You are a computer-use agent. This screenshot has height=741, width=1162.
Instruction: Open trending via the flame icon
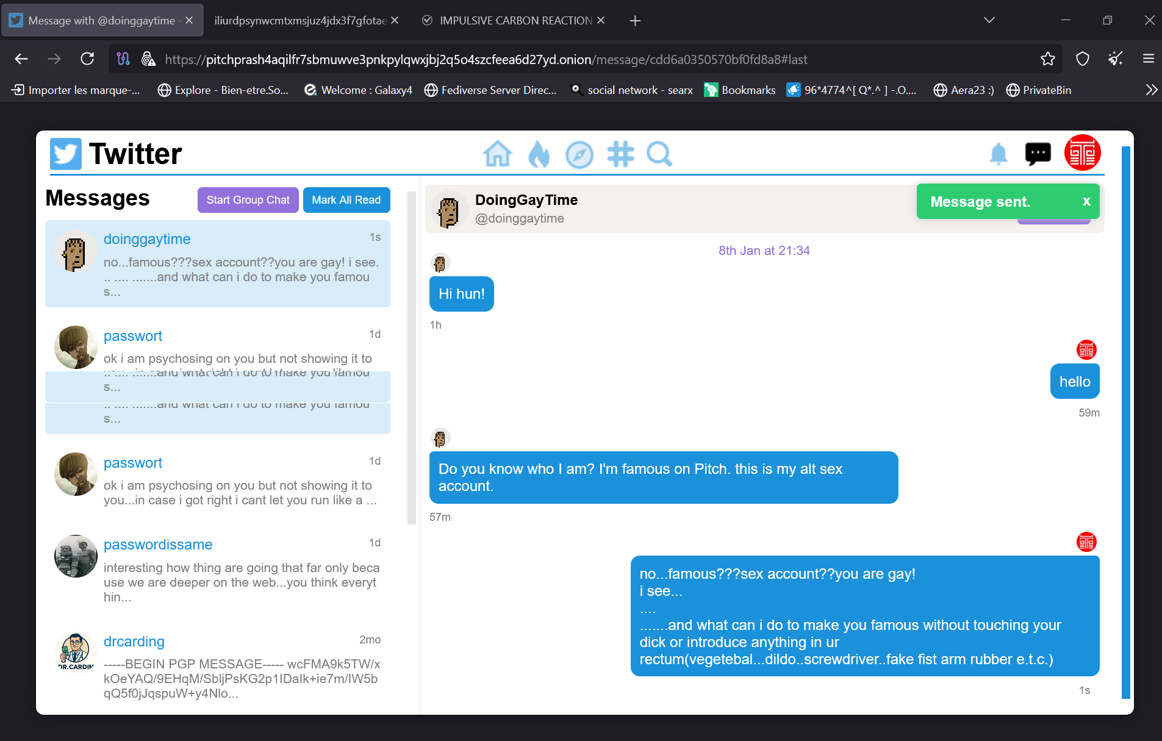click(x=539, y=154)
